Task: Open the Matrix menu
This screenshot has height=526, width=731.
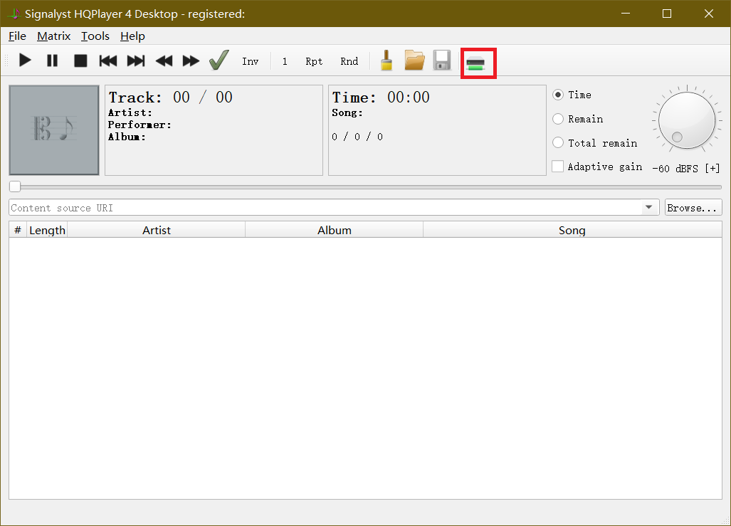Action: tap(53, 36)
